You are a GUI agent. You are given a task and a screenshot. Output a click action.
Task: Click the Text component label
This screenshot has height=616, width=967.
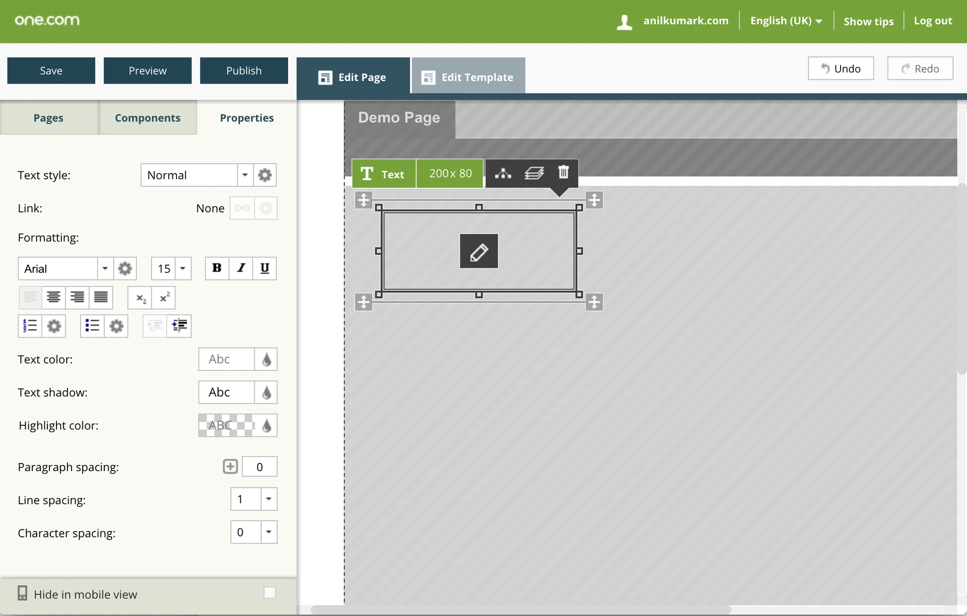pos(384,174)
